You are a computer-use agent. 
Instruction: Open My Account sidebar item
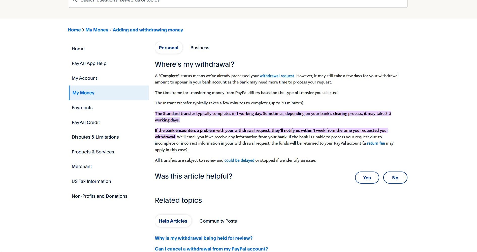[84, 78]
